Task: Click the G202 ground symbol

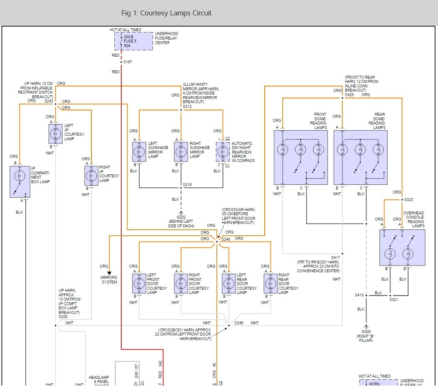Action: click(x=181, y=212)
